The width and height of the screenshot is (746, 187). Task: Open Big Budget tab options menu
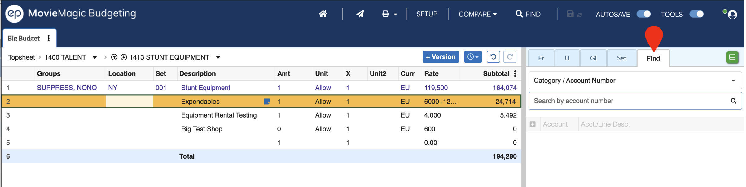(49, 38)
